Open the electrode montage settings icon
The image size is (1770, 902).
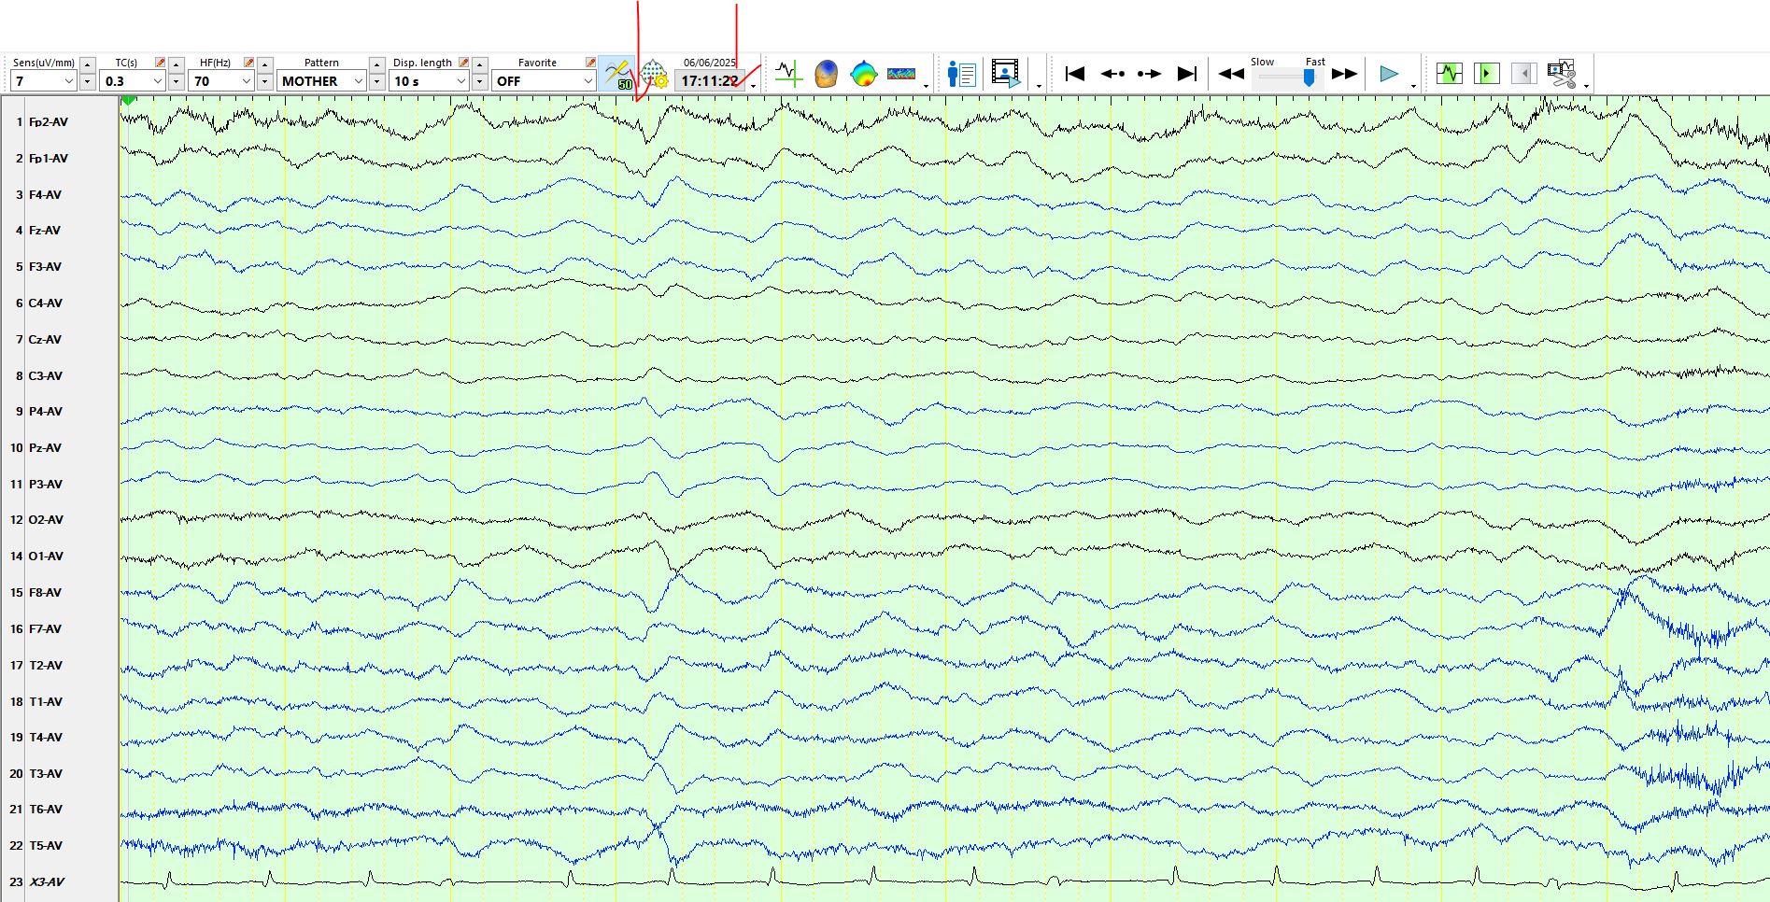click(x=654, y=74)
